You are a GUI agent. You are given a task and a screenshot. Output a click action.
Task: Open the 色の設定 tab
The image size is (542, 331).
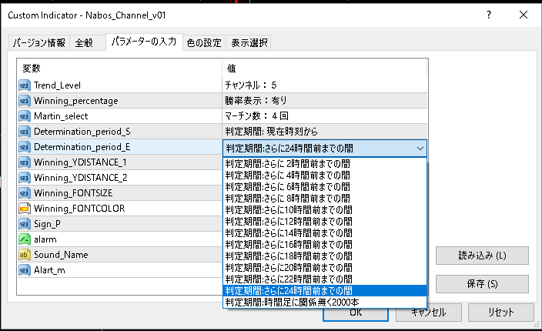(x=204, y=43)
